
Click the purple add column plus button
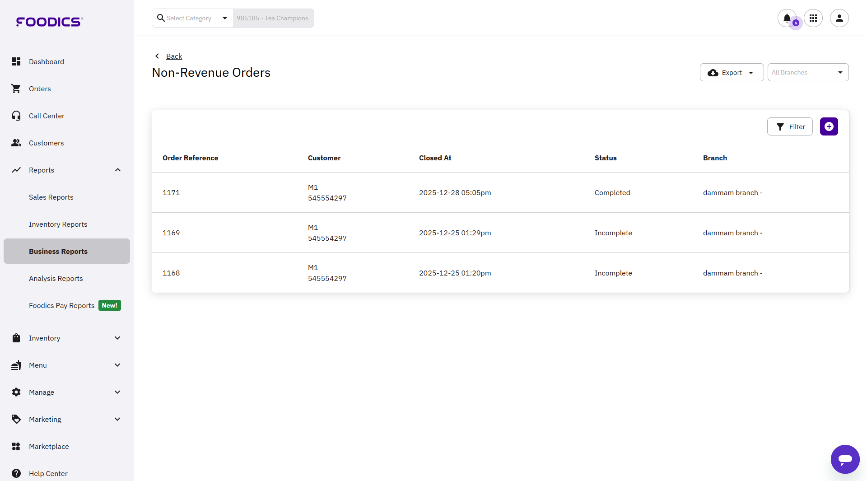829,127
